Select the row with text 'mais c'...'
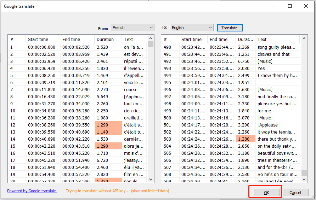The height and width of the screenshot is (200, 316). (x=78, y=153)
